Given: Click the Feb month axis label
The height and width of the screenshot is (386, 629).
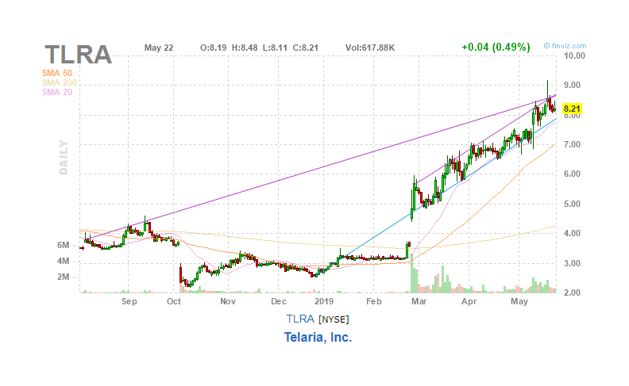Looking at the screenshot, I should [x=373, y=301].
